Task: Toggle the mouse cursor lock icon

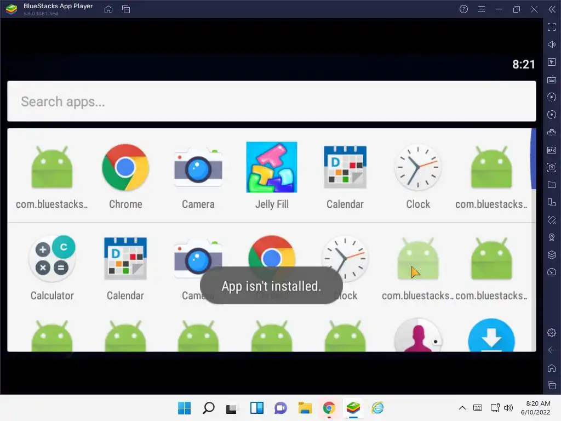Action: [x=551, y=62]
